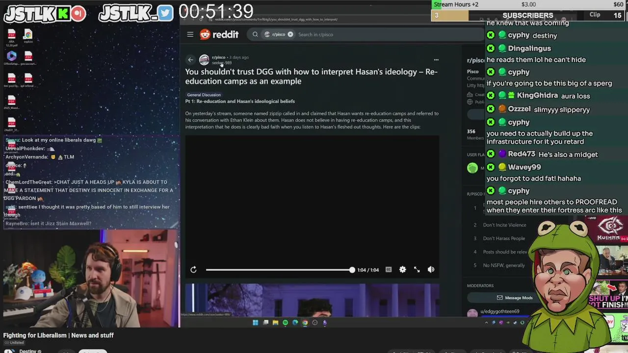
Task: Open the Chrome shortcut desktop icon
Action: click(x=28, y=37)
